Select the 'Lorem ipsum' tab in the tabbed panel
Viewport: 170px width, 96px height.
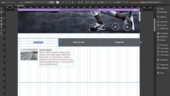pyautogui.click(x=38, y=42)
